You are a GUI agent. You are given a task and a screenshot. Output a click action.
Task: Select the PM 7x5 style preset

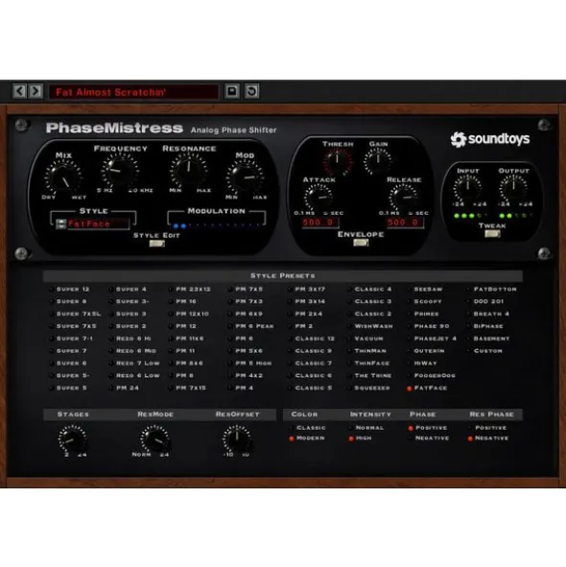246,290
